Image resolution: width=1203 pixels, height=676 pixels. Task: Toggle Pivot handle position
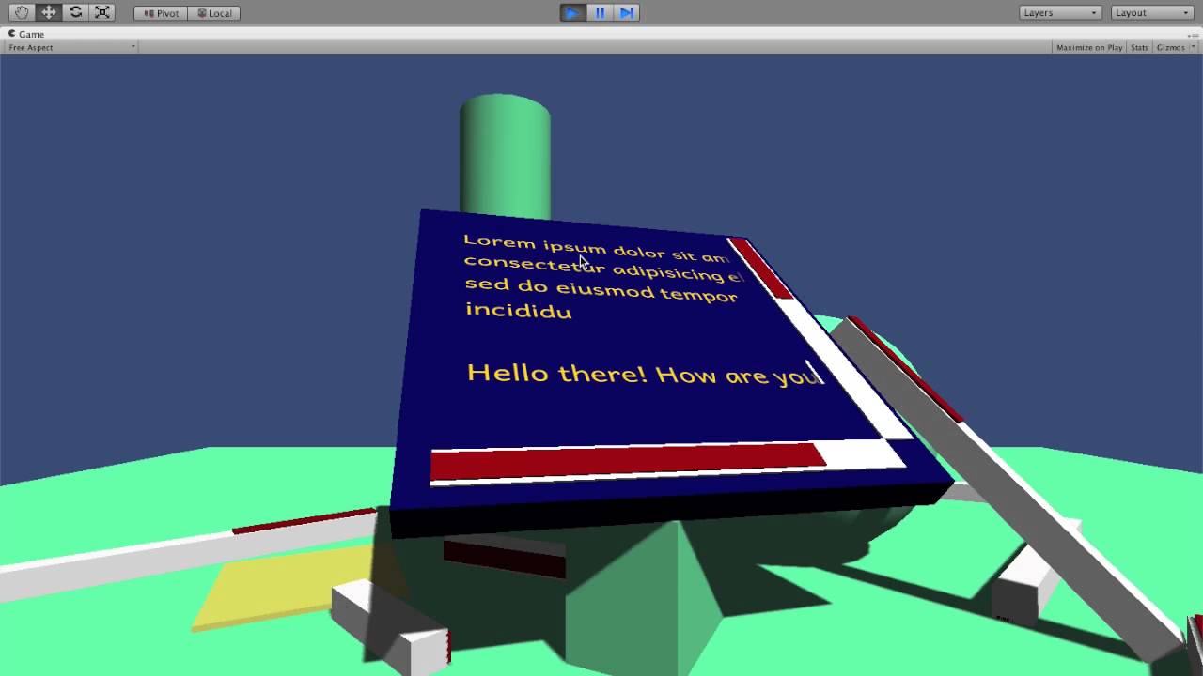click(161, 13)
